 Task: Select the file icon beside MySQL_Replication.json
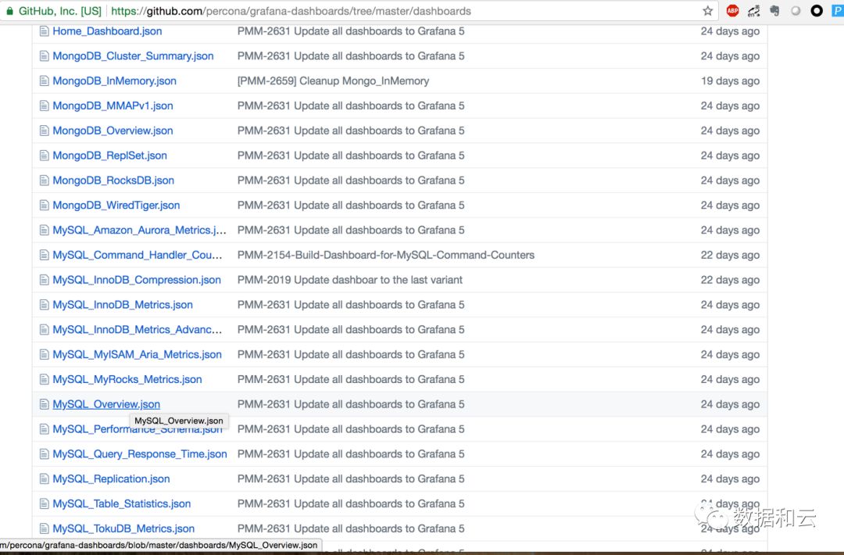coord(44,478)
